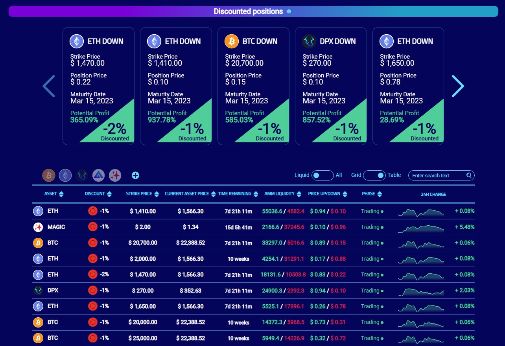The width and height of the screenshot is (505, 346).
Task: Toggle the Liquid / All switch
Action: pyautogui.click(x=323, y=175)
